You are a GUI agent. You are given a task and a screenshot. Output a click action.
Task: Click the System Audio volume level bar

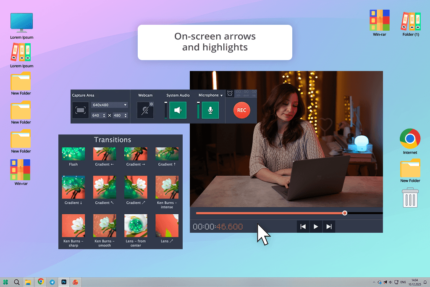pos(165,110)
